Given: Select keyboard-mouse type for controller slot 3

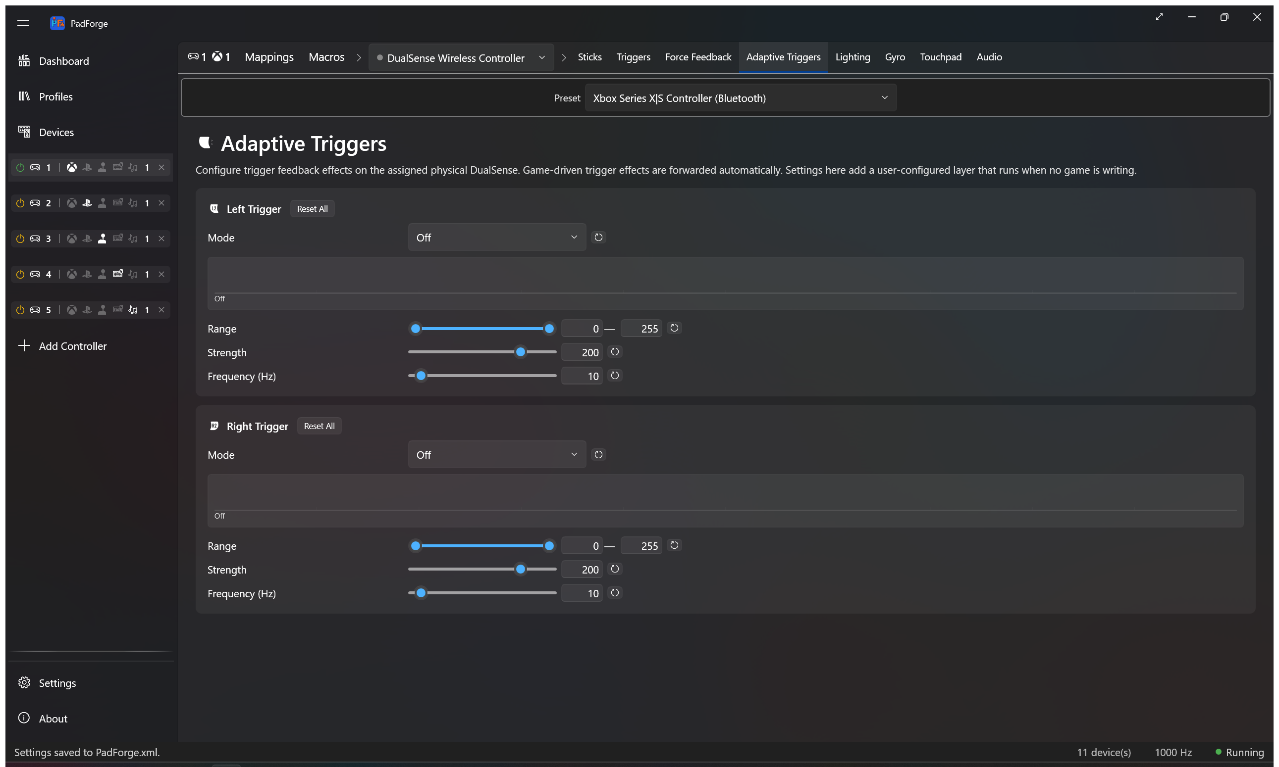Looking at the screenshot, I should (x=118, y=239).
